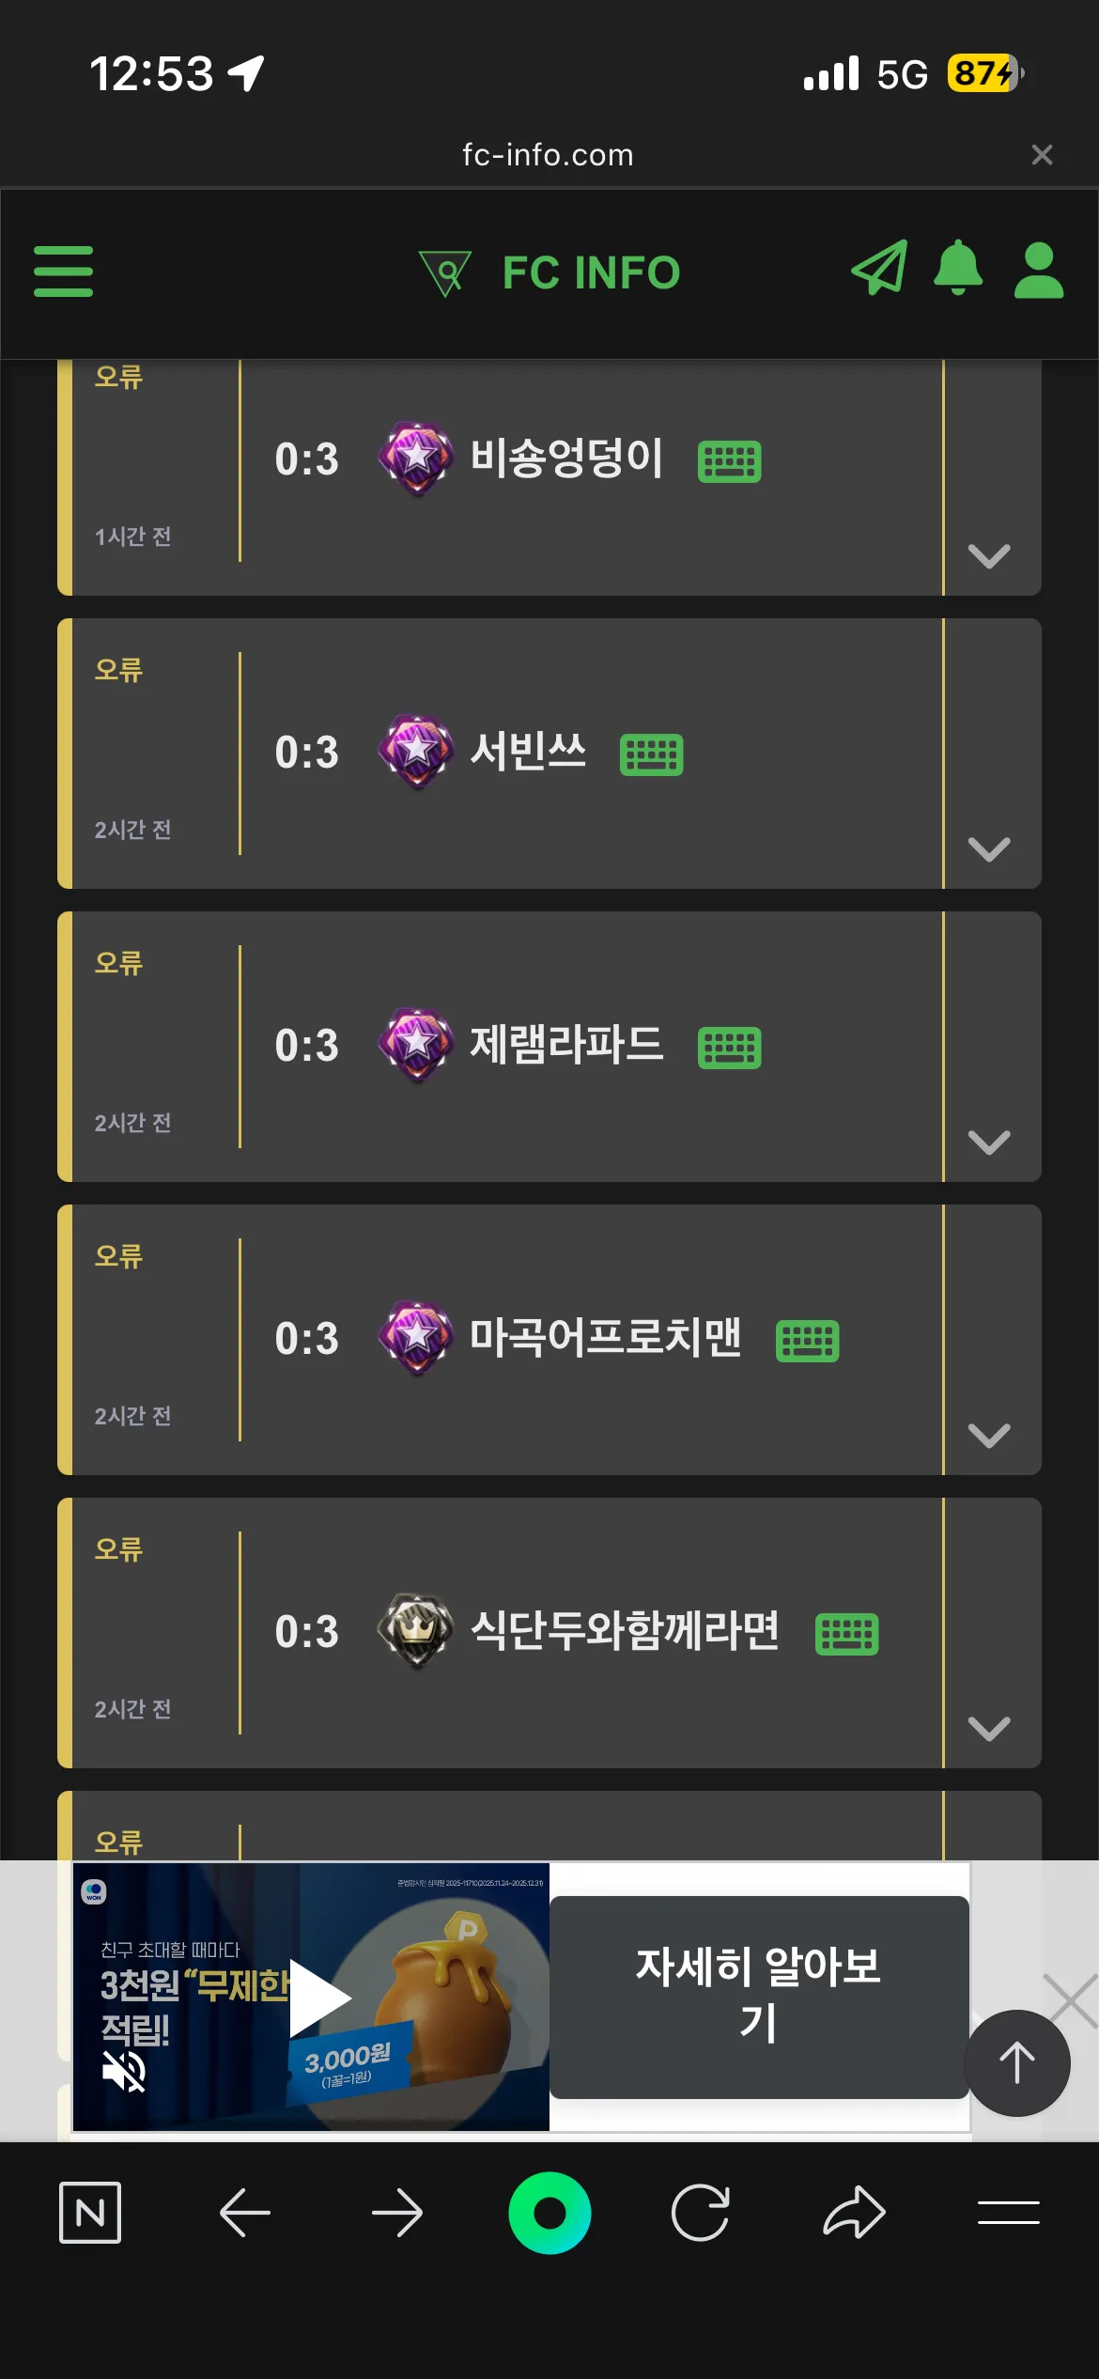Expand the 비송엉덩이 match details
The height and width of the screenshot is (2379, 1099).
pos(989,555)
